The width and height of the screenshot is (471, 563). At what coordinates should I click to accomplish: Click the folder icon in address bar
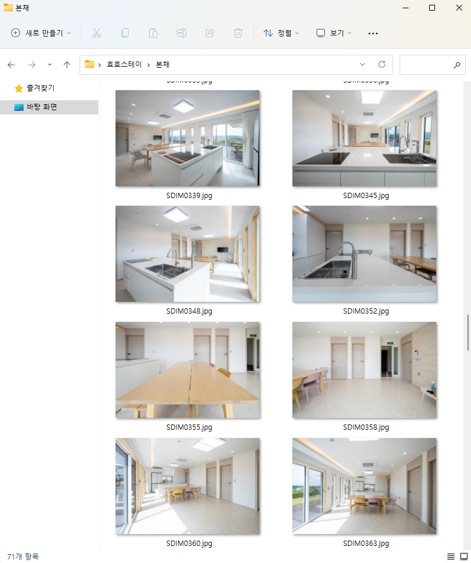[x=90, y=64]
